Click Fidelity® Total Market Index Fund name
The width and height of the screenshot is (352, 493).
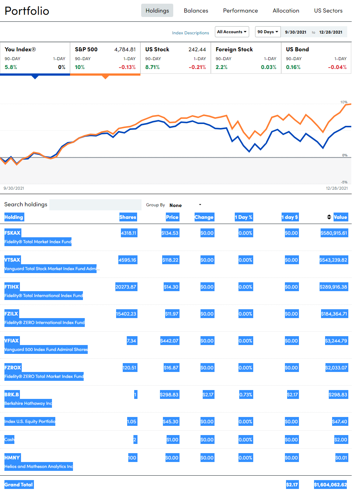[x=38, y=242]
